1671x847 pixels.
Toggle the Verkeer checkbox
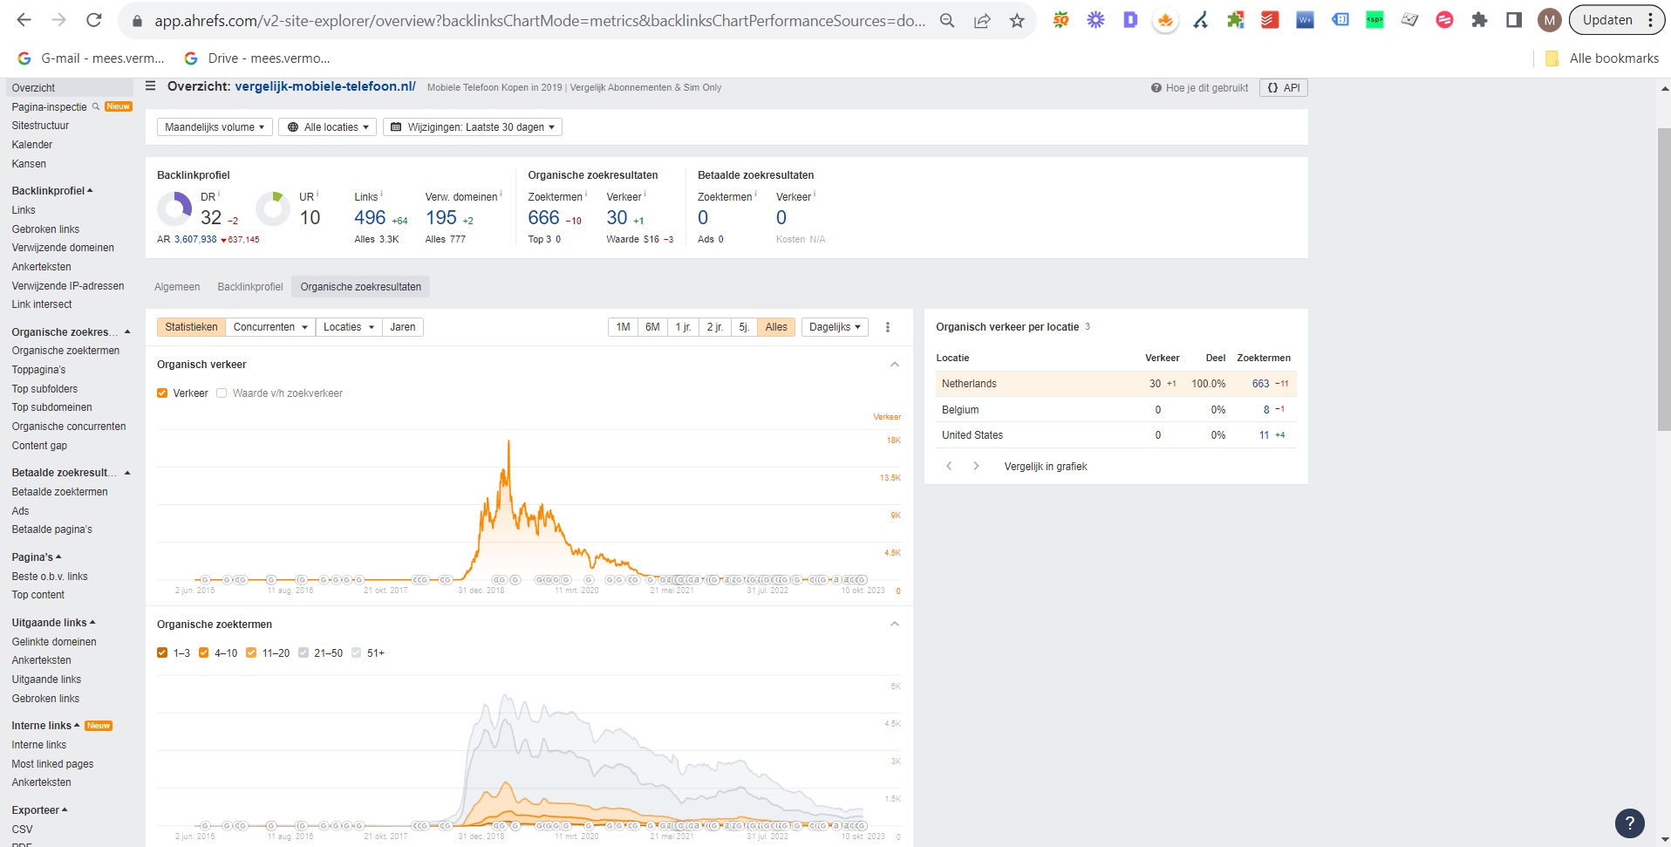162,393
